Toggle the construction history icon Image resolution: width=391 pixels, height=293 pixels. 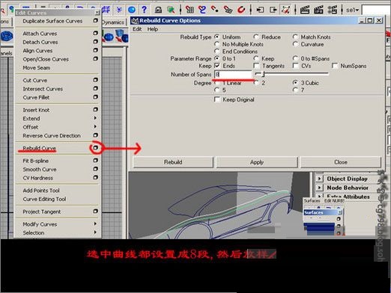click(286, 10)
